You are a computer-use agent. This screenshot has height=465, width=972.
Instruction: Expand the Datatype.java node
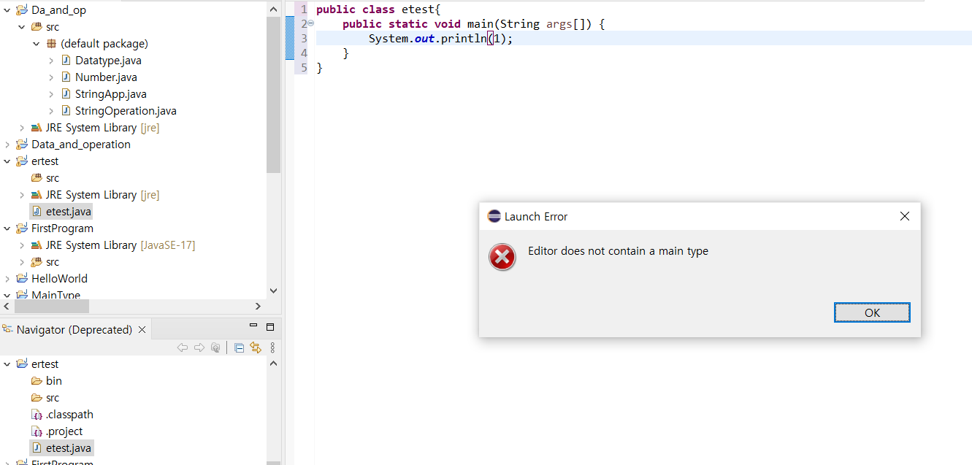coord(51,61)
